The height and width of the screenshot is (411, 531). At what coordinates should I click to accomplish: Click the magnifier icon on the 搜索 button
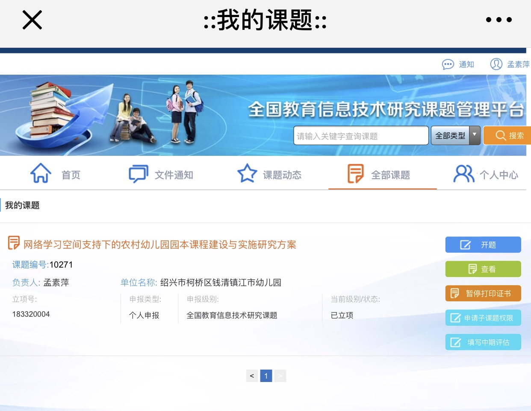coord(500,135)
